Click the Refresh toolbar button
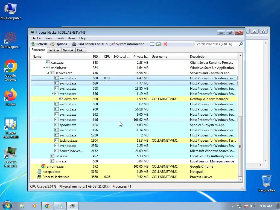Viewport: 280px width, 210px height. click(39, 44)
